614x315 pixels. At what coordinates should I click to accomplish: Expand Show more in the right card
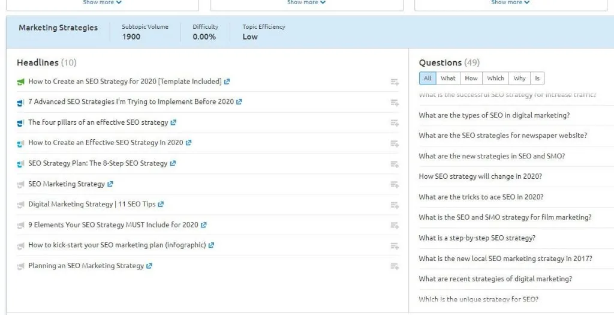click(x=511, y=2)
